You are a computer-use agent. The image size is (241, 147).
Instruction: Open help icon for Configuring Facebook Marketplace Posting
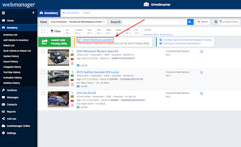coord(161,40)
